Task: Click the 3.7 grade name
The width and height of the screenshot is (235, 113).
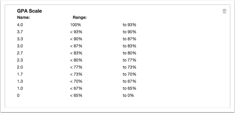Action: coord(20,32)
